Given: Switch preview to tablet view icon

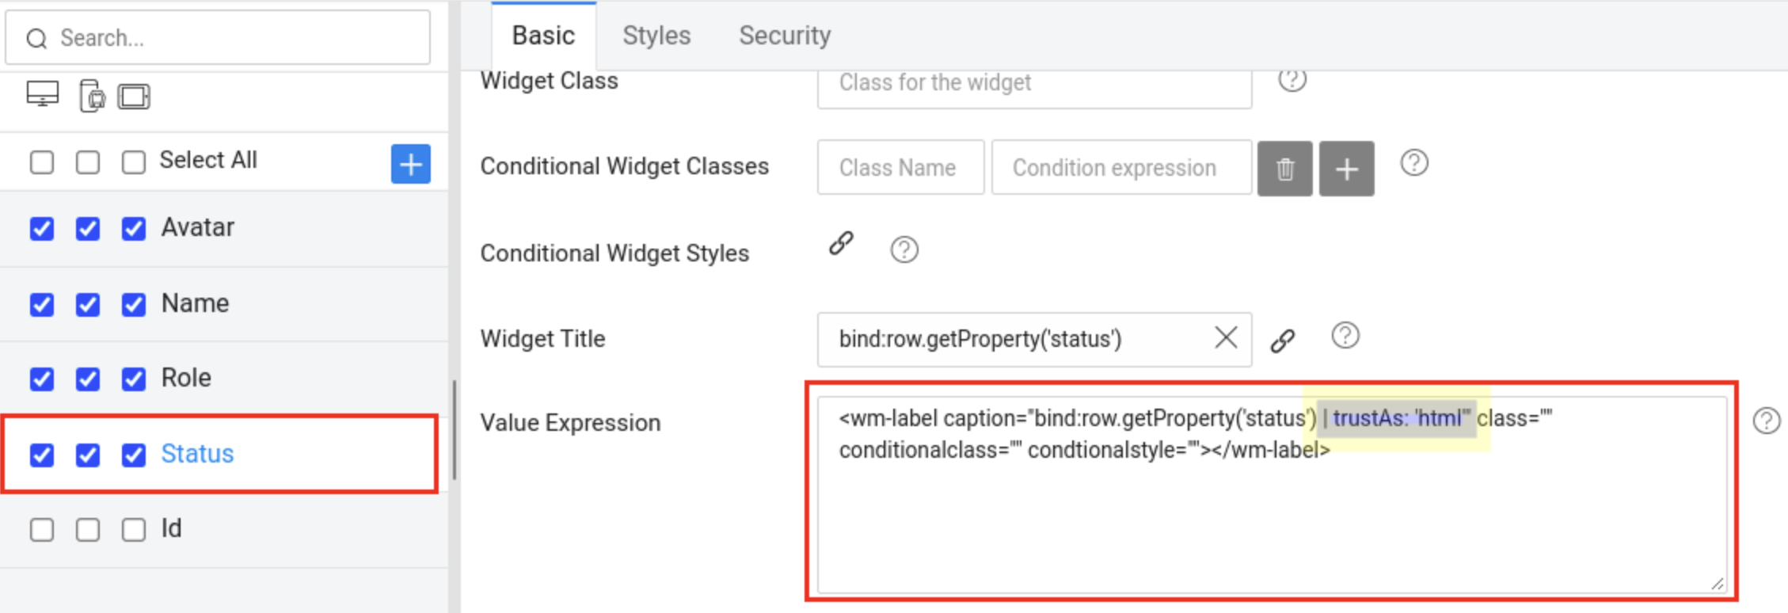Looking at the screenshot, I should click(x=135, y=95).
